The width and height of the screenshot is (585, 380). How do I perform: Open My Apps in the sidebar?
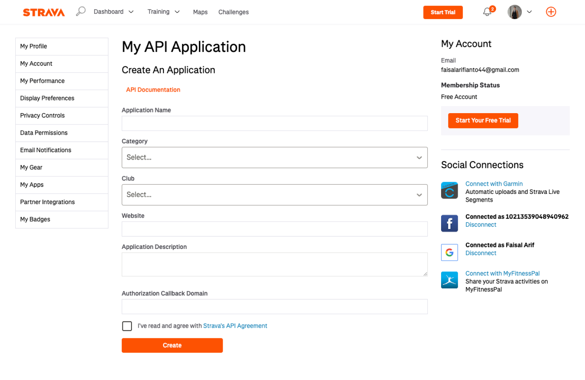[62, 185]
